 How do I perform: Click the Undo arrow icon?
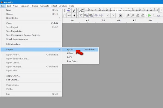coord(108,15)
